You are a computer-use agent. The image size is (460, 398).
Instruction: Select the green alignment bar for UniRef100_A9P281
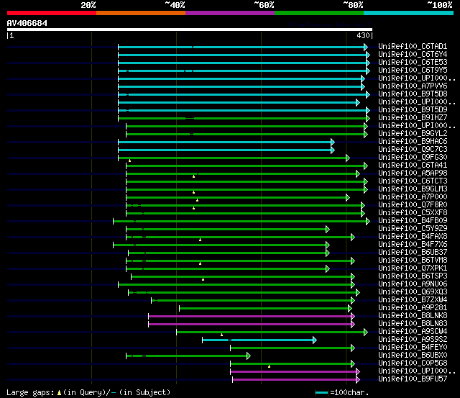click(x=265, y=309)
